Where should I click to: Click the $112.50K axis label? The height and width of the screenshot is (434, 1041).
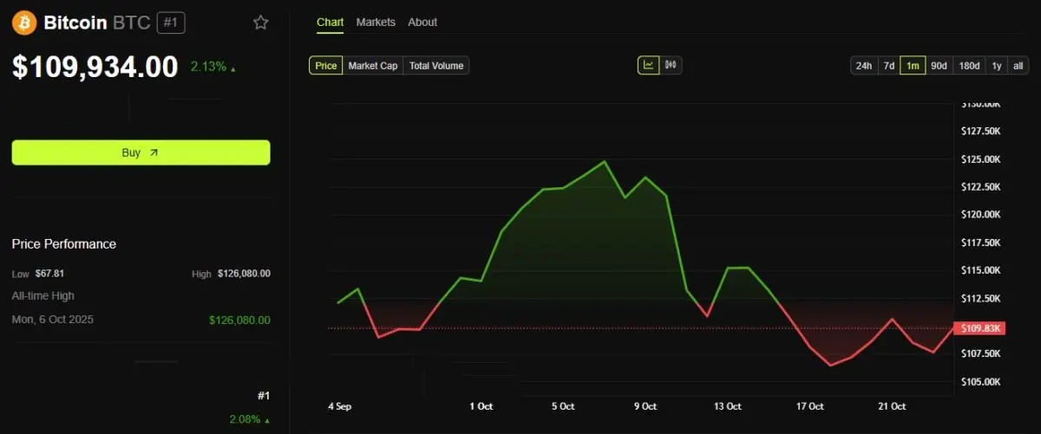point(981,299)
